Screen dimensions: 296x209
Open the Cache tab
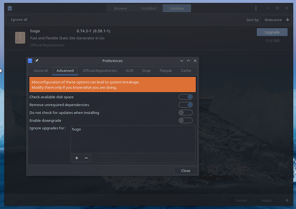coord(186,71)
